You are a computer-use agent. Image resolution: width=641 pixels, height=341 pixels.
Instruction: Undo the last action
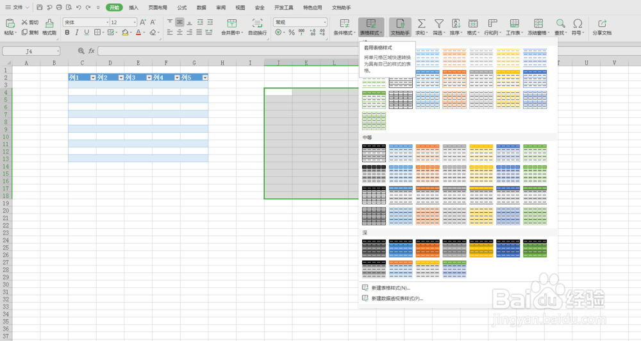tap(78, 7)
